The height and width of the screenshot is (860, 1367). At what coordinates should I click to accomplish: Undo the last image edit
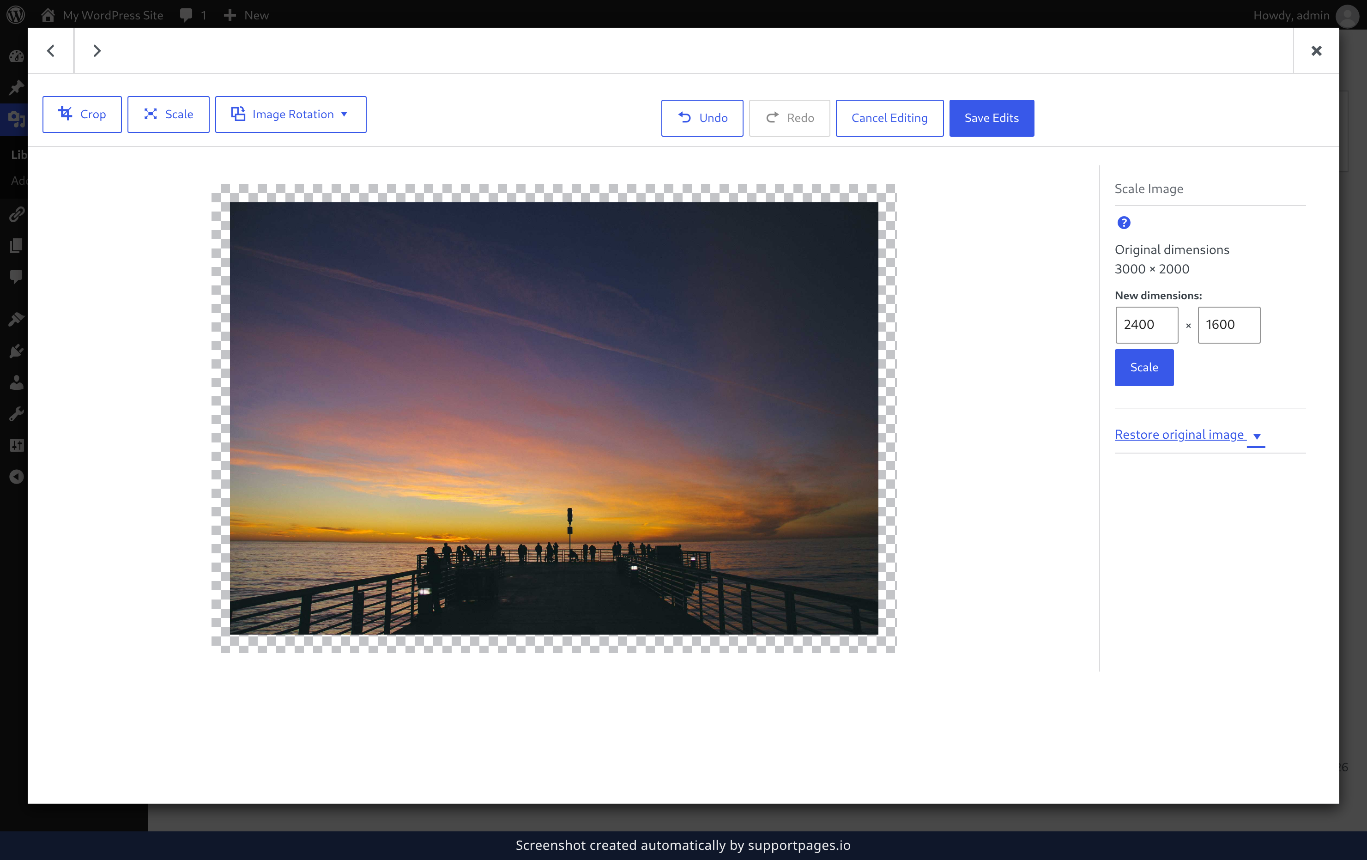pos(702,118)
